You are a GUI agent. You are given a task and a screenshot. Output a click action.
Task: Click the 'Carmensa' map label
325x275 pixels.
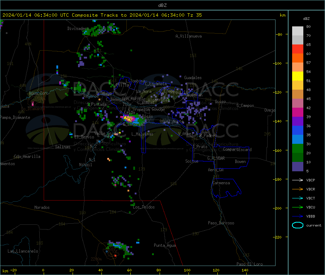[x=221, y=183]
